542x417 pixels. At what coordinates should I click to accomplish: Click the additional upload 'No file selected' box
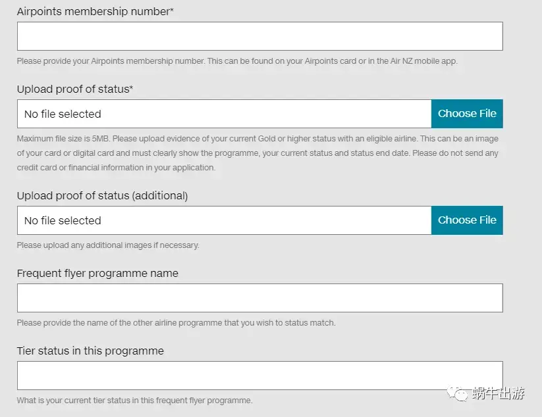[x=225, y=220]
